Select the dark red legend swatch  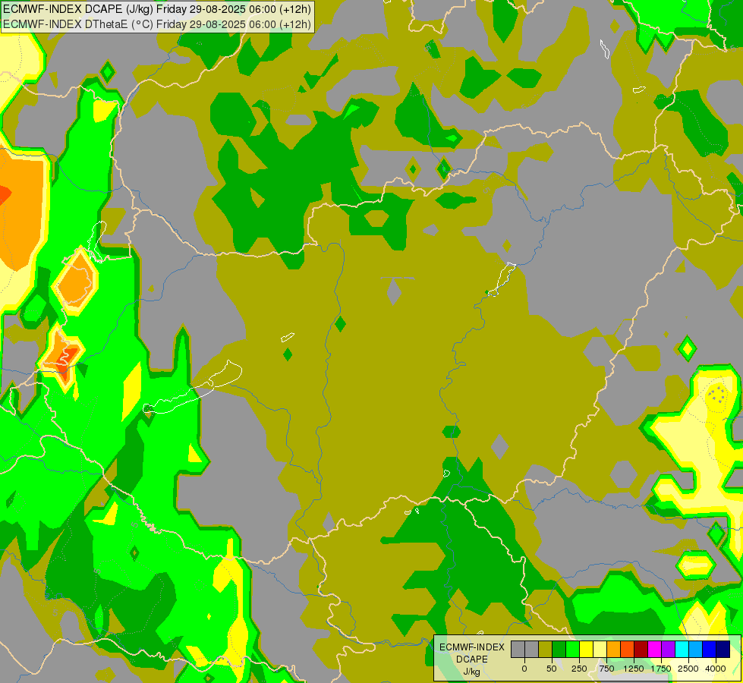641,649
